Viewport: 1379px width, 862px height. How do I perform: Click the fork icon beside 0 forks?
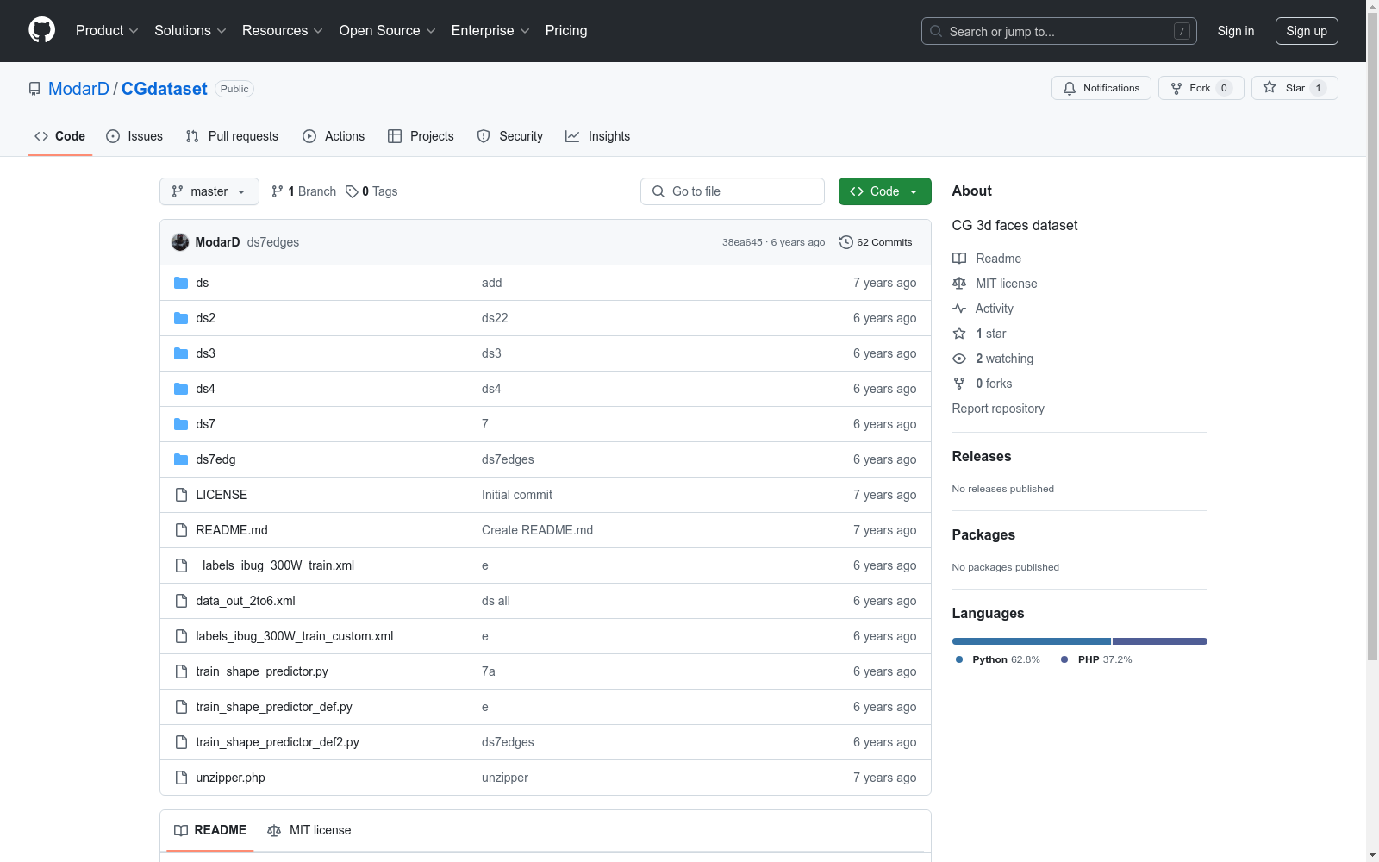tap(959, 384)
